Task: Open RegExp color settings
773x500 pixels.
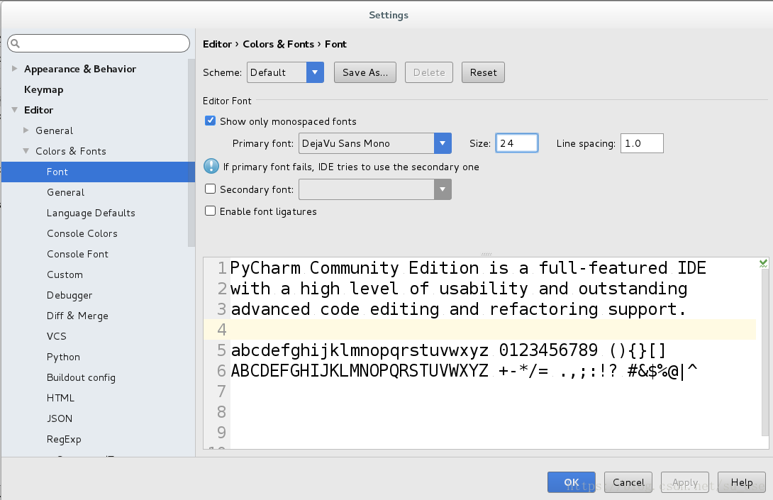Action: tap(64, 439)
